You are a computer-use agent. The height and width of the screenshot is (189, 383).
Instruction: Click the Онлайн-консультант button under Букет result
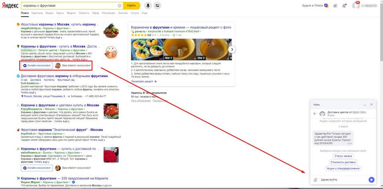pyautogui.click(x=37, y=66)
